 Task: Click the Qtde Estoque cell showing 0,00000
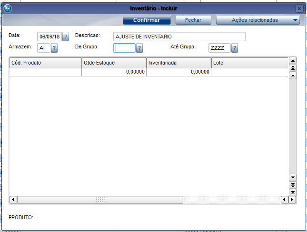click(114, 72)
